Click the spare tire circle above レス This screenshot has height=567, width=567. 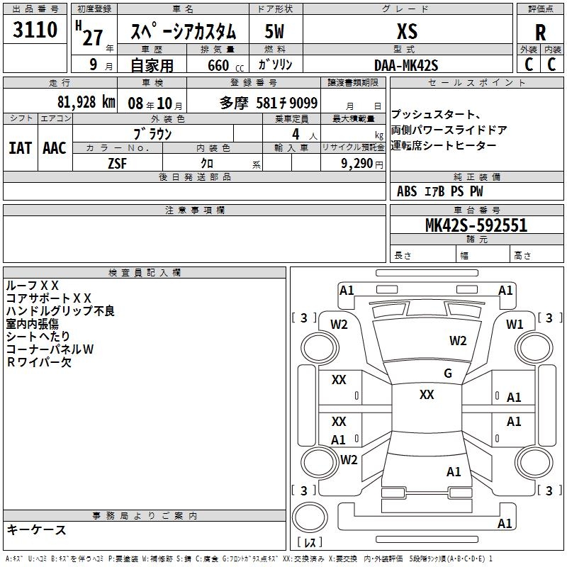click(x=310, y=517)
